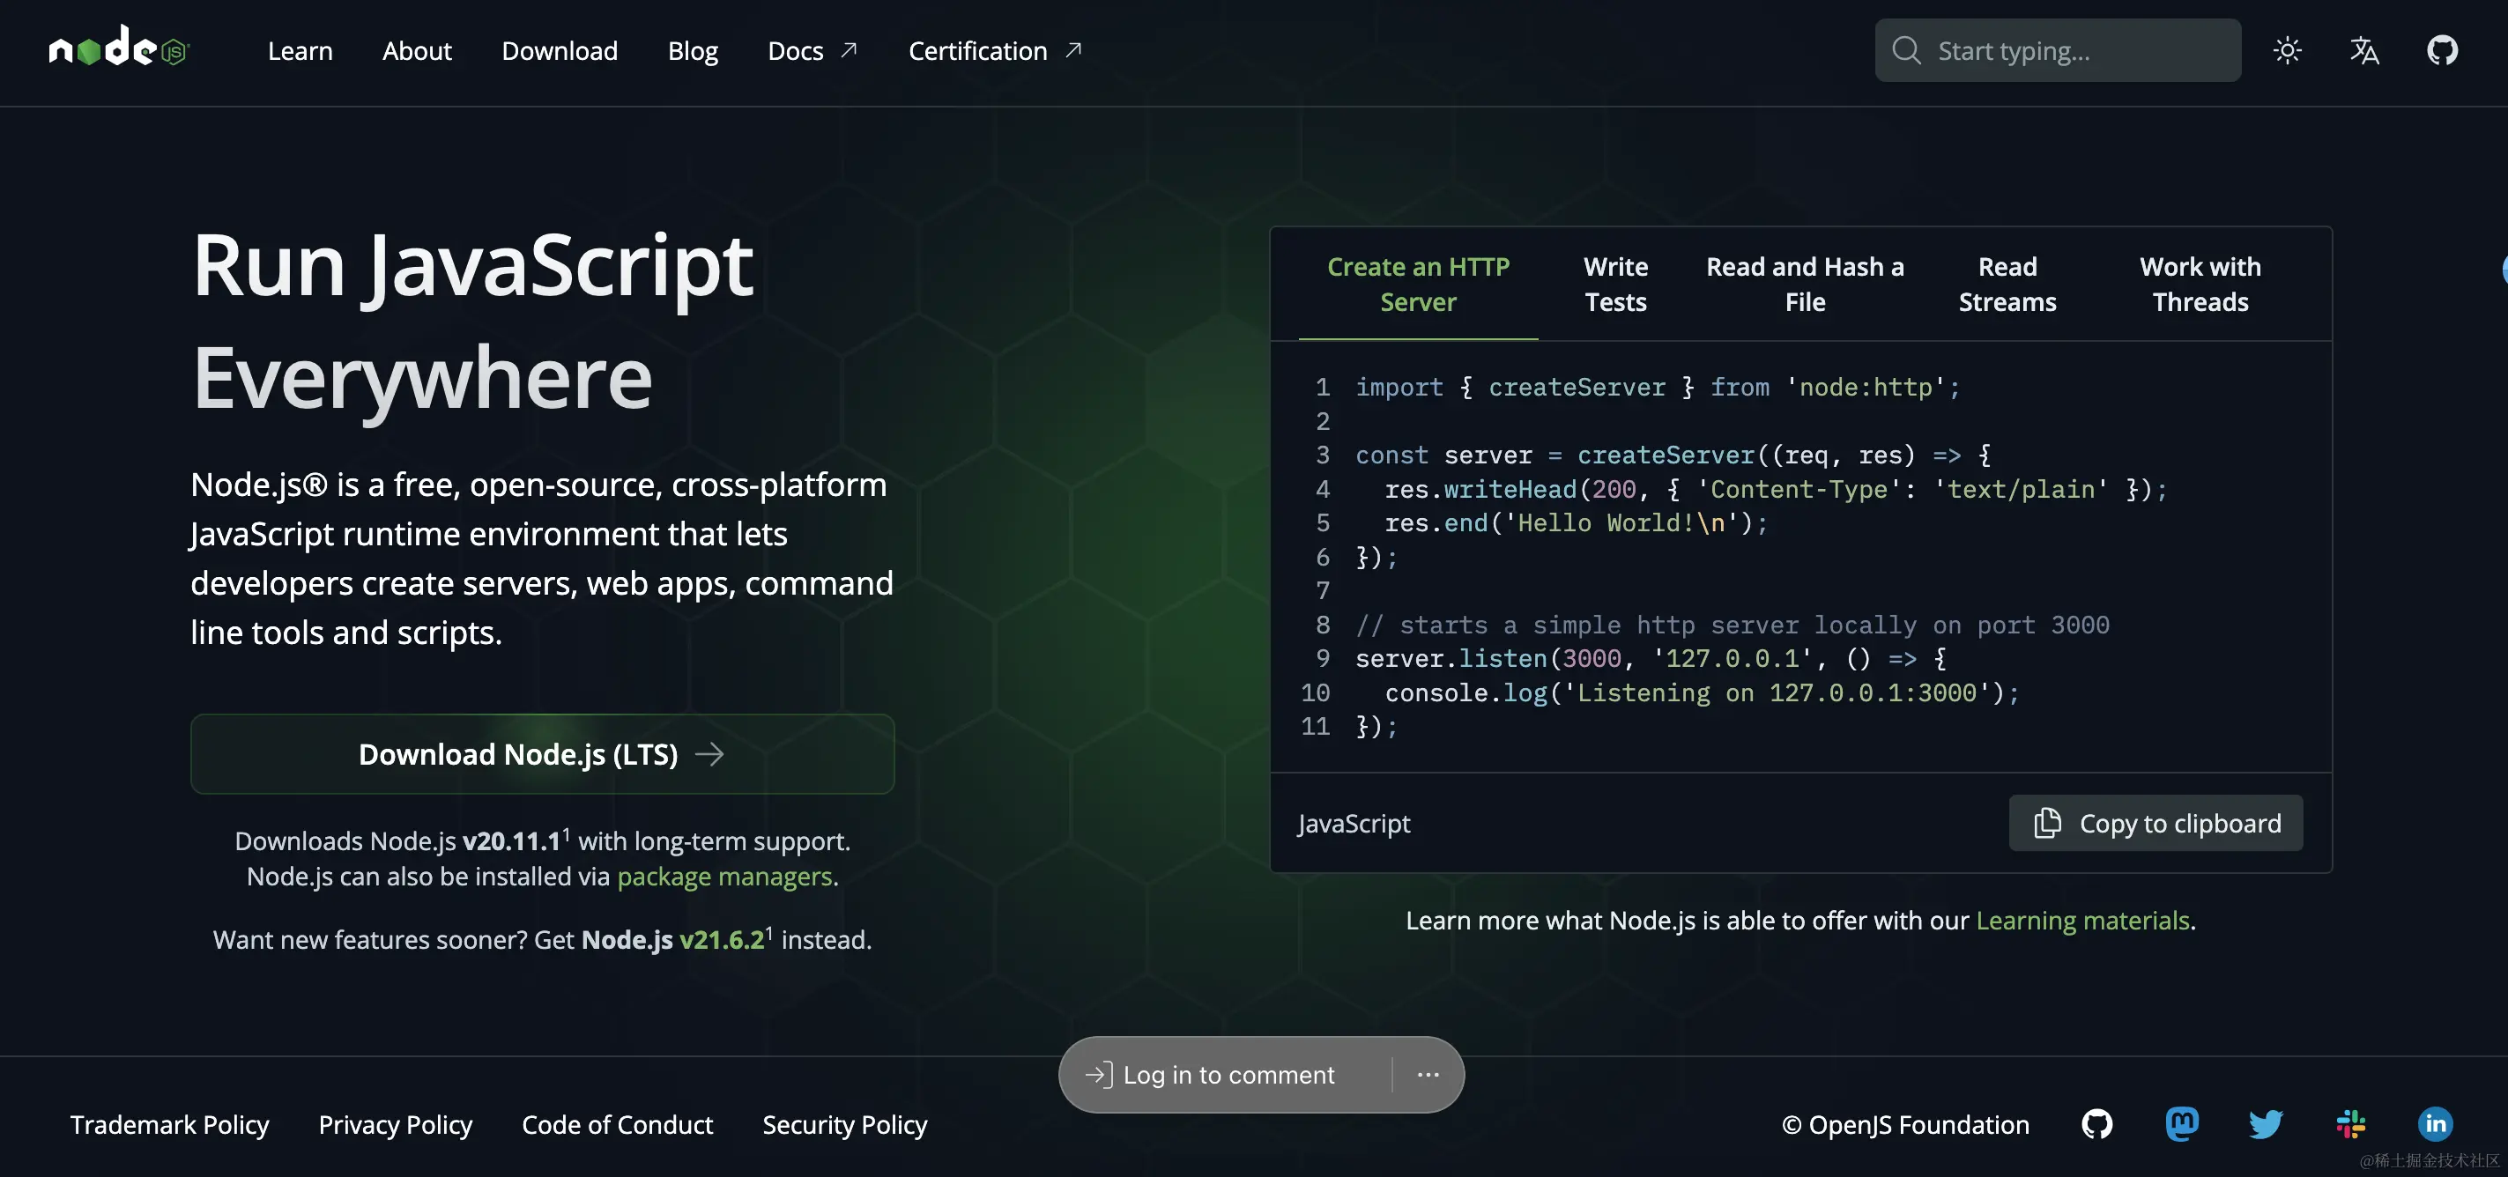The height and width of the screenshot is (1177, 2508).
Task: Open GitHub from the header icon
Action: click(x=2442, y=50)
